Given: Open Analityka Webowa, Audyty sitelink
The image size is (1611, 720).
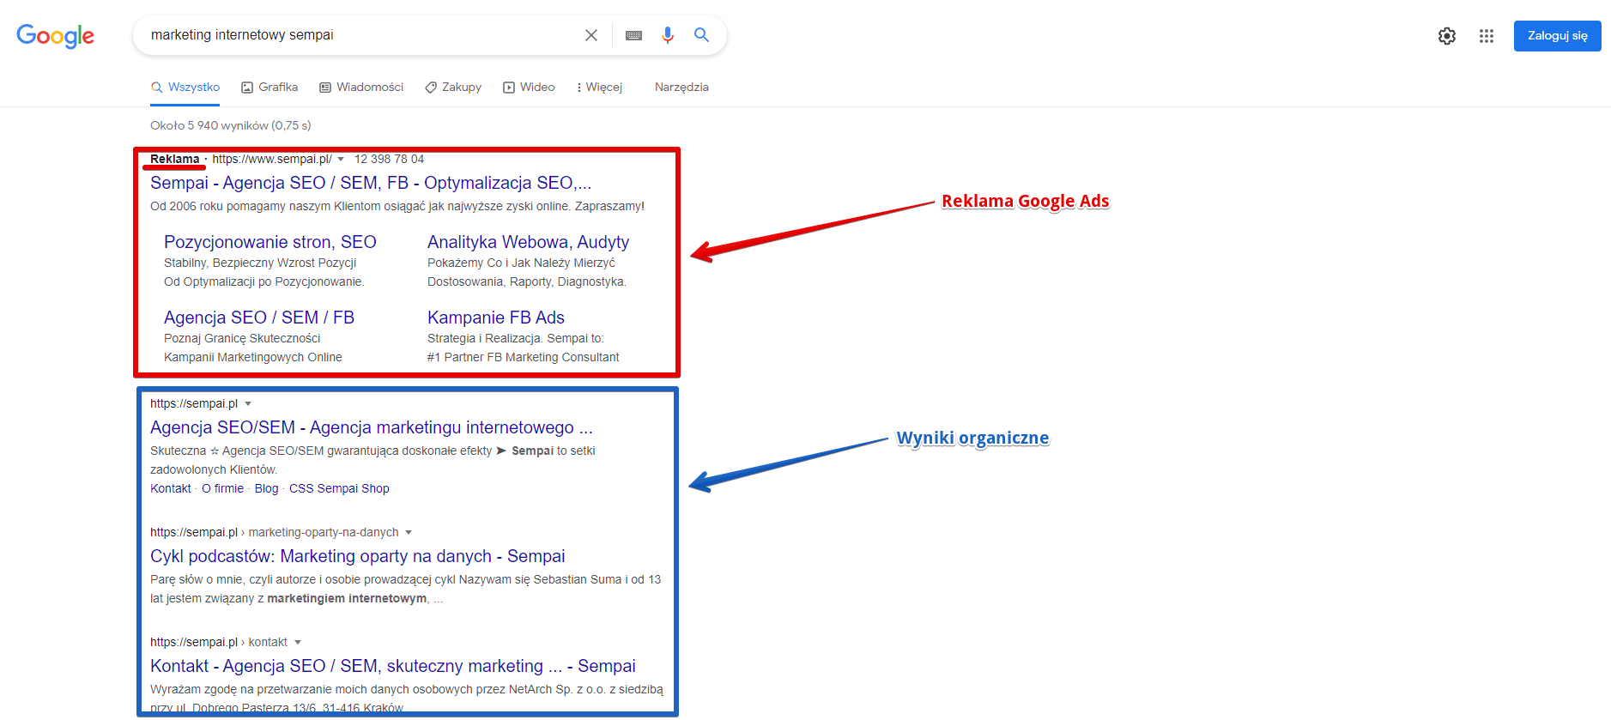Looking at the screenshot, I should click(x=528, y=242).
